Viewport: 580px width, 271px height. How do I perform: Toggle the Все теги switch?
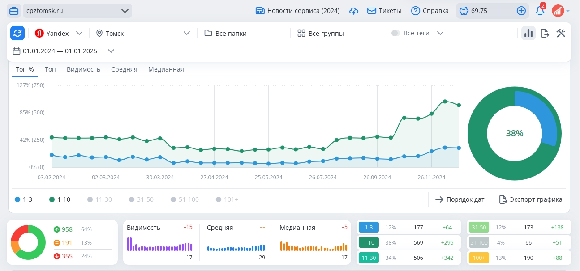pos(395,33)
